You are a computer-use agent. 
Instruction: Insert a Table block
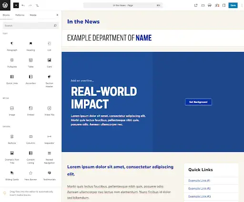30,63
